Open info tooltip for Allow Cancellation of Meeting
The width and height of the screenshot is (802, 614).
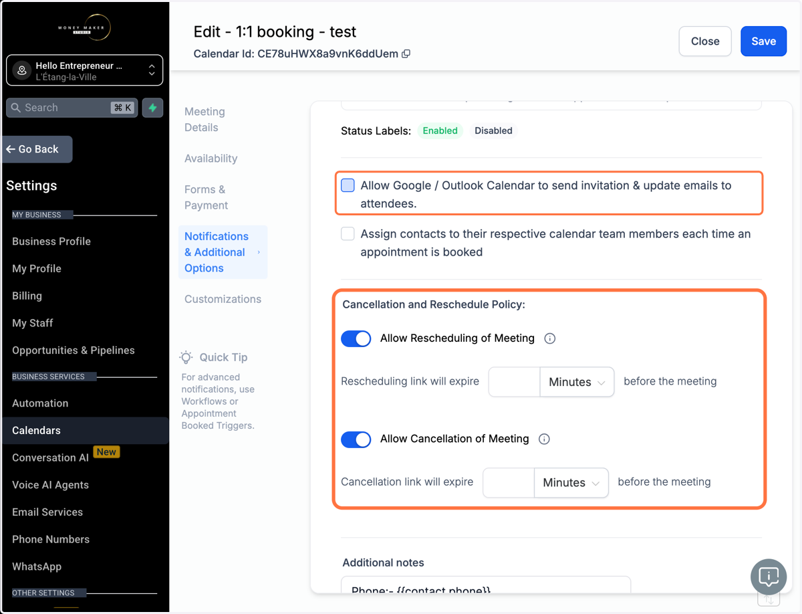tap(544, 439)
